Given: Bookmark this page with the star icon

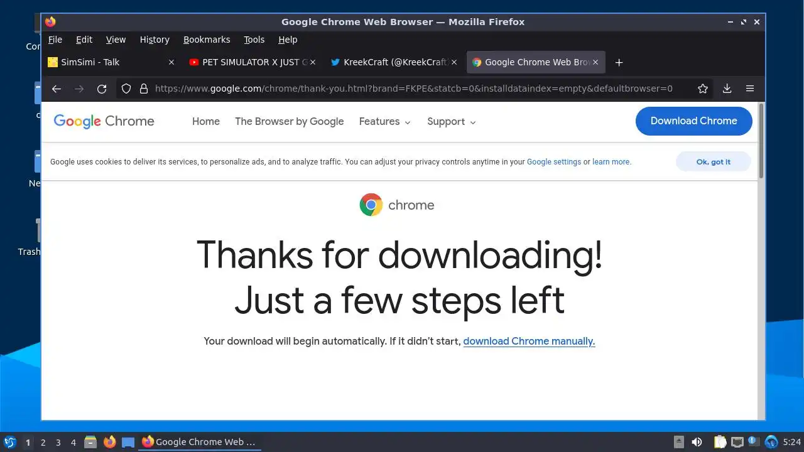Looking at the screenshot, I should coord(703,89).
